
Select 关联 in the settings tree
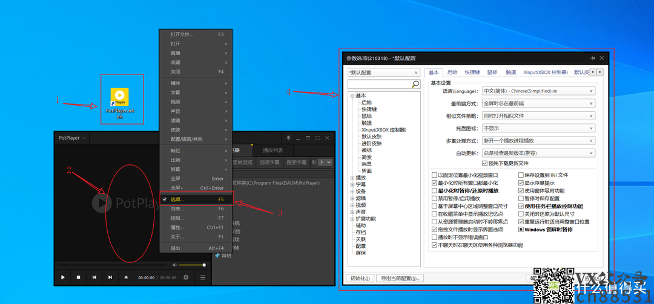[361, 239]
